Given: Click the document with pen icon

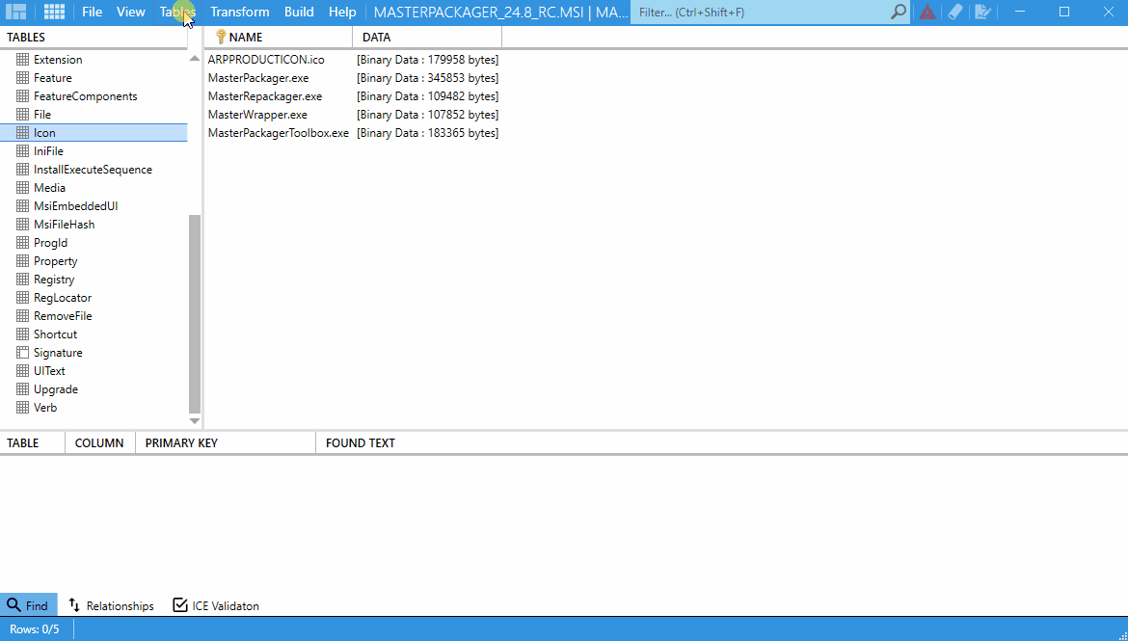Looking at the screenshot, I should tap(982, 13).
